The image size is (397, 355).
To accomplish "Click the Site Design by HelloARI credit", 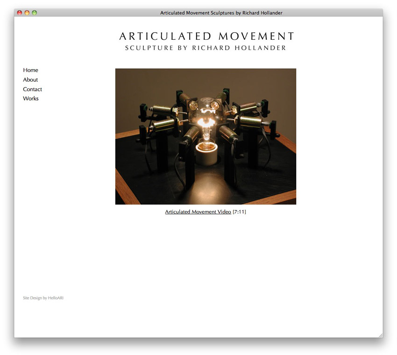I will (x=43, y=298).
